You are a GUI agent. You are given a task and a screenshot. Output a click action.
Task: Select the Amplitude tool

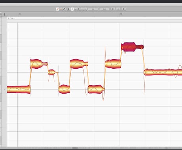(79, 9)
